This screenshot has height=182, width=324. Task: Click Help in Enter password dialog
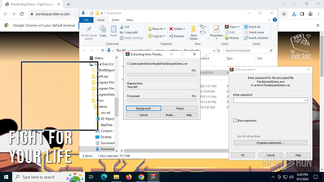tap(298, 155)
